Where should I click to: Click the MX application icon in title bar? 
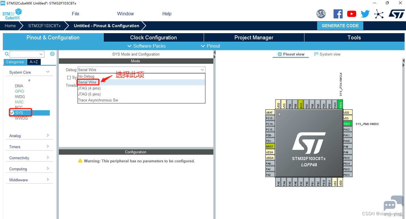3,3
